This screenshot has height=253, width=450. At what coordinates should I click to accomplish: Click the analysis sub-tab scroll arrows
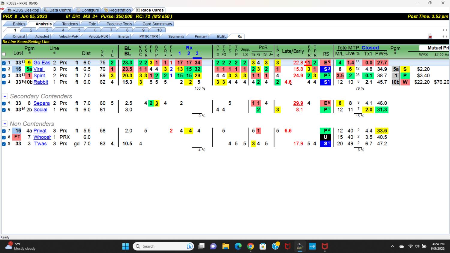point(445,37)
